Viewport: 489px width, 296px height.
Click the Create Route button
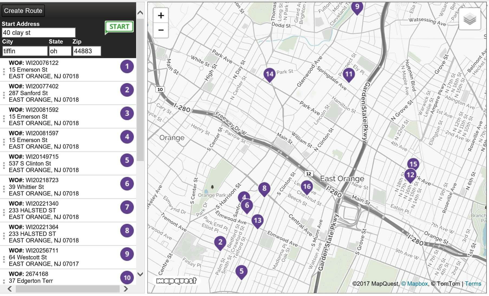point(23,11)
